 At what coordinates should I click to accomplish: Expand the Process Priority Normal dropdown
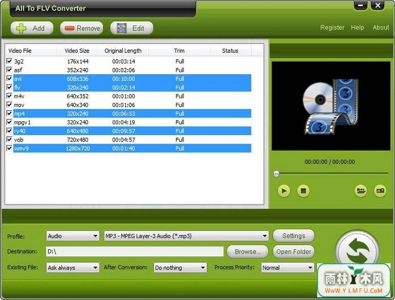[x=288, y=267]
